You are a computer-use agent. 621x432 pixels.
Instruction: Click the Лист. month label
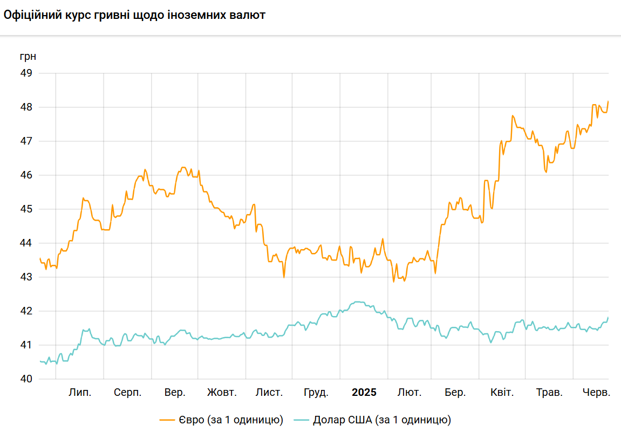click(269, 393)
